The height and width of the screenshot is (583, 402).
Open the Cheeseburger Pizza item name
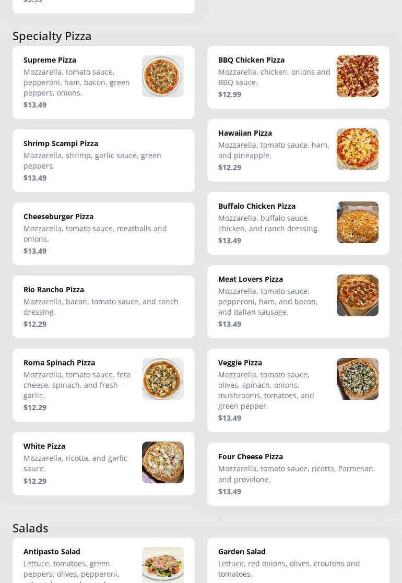point(58,217)
